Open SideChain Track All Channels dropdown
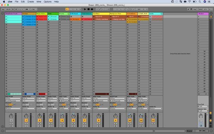 [x=13, y=101]
